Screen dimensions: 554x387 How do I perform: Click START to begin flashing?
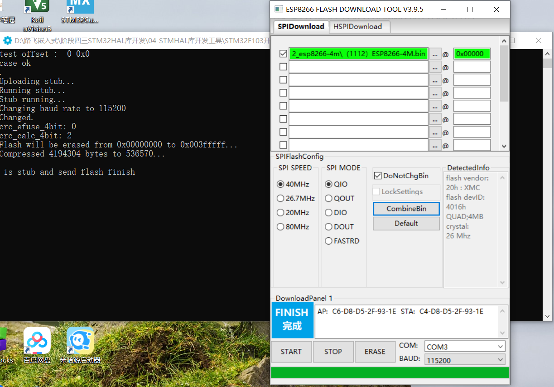coord(291,352)
